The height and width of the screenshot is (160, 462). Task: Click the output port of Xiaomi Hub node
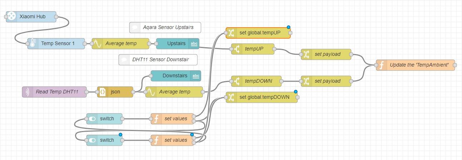(x=56, y=17)
